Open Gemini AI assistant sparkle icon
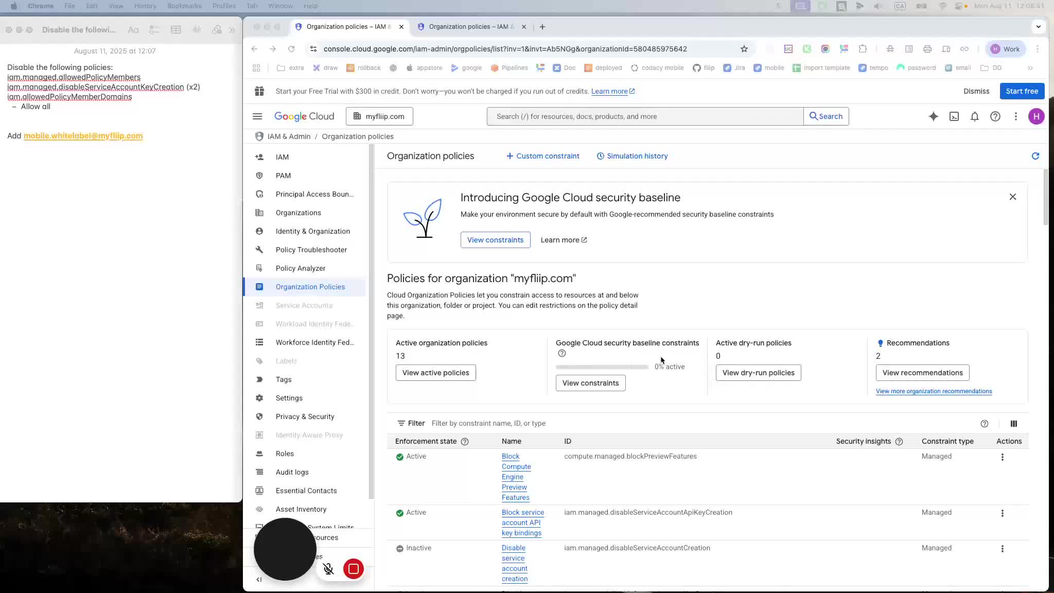 (933, 116)
